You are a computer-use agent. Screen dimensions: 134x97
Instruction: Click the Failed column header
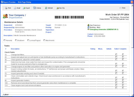pos(116,49)
